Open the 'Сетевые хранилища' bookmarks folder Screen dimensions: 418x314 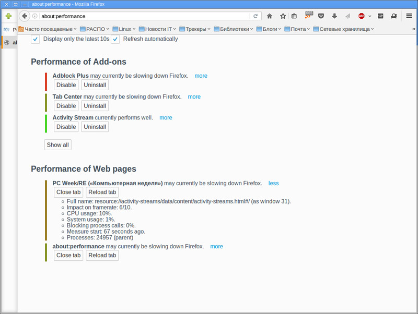click(x=343, y=29)
